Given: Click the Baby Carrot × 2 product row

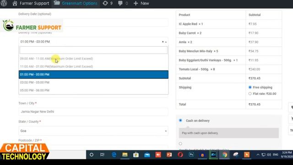Looking at the screenshot, I should (x=229, y=33).
